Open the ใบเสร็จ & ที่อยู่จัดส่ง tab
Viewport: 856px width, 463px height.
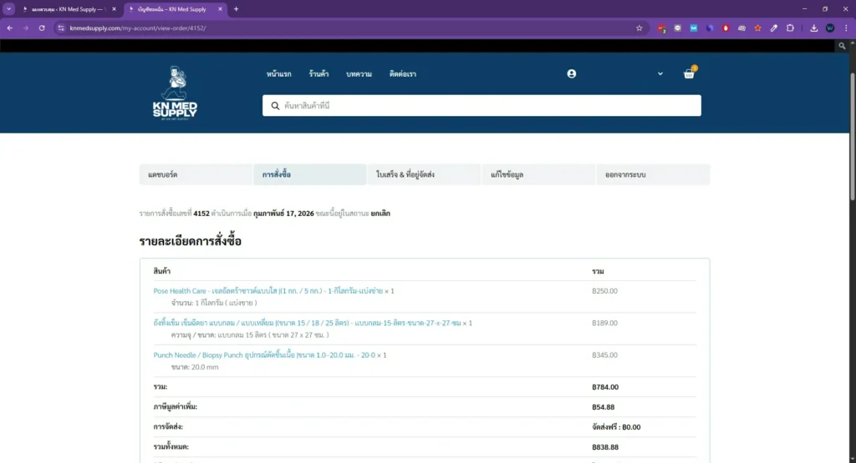point(424,174)
